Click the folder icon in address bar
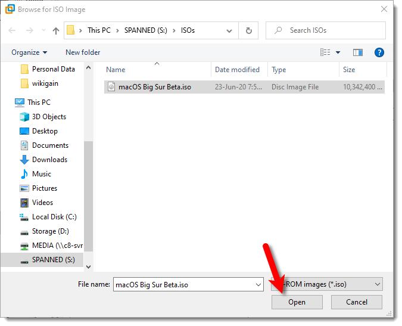Image resolution: width=402 pixels, height=326 pixels. coord(70,30)
